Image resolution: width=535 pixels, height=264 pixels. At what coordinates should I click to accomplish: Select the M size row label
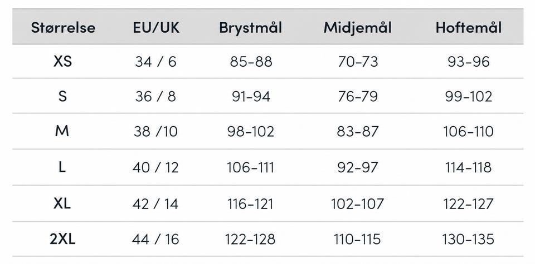[x=62, y=131]
